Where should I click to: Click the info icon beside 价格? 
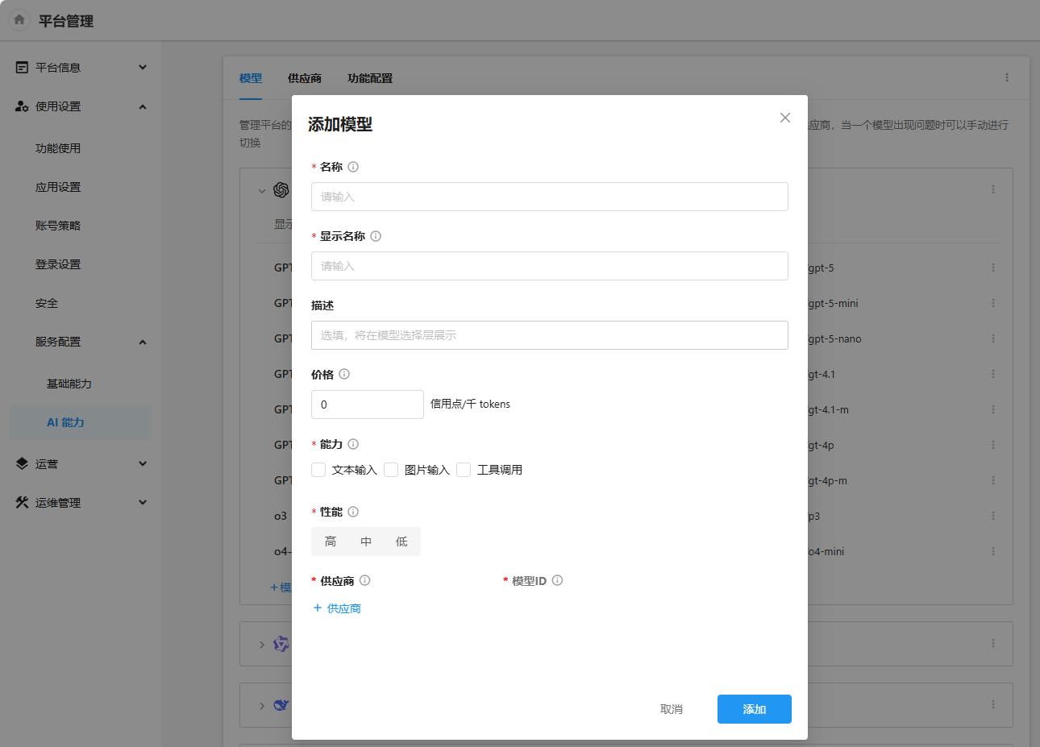[x=344, y=374]
